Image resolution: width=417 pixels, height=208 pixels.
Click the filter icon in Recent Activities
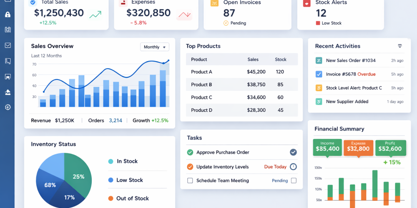[400, 46]
